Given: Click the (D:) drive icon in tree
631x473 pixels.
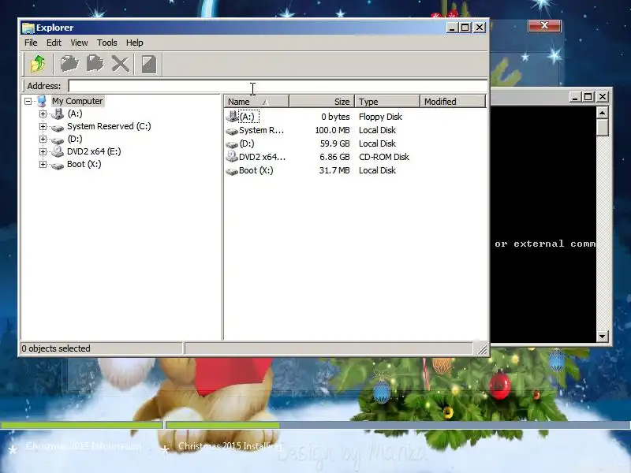Looking at the screenshot, I should click(x=58, y=140).
